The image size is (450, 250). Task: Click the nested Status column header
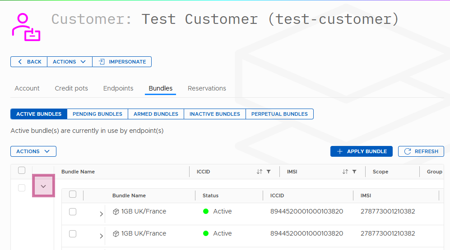point(210,195)
